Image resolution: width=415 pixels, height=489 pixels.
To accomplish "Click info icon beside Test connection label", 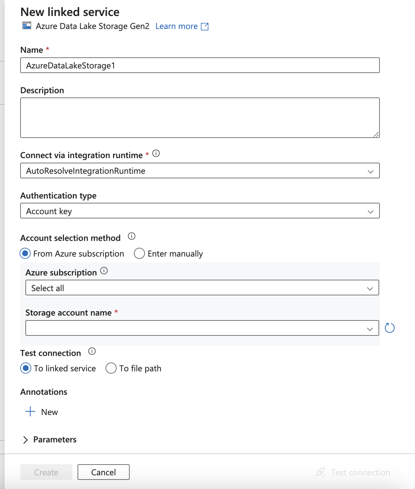I will 92,351.
